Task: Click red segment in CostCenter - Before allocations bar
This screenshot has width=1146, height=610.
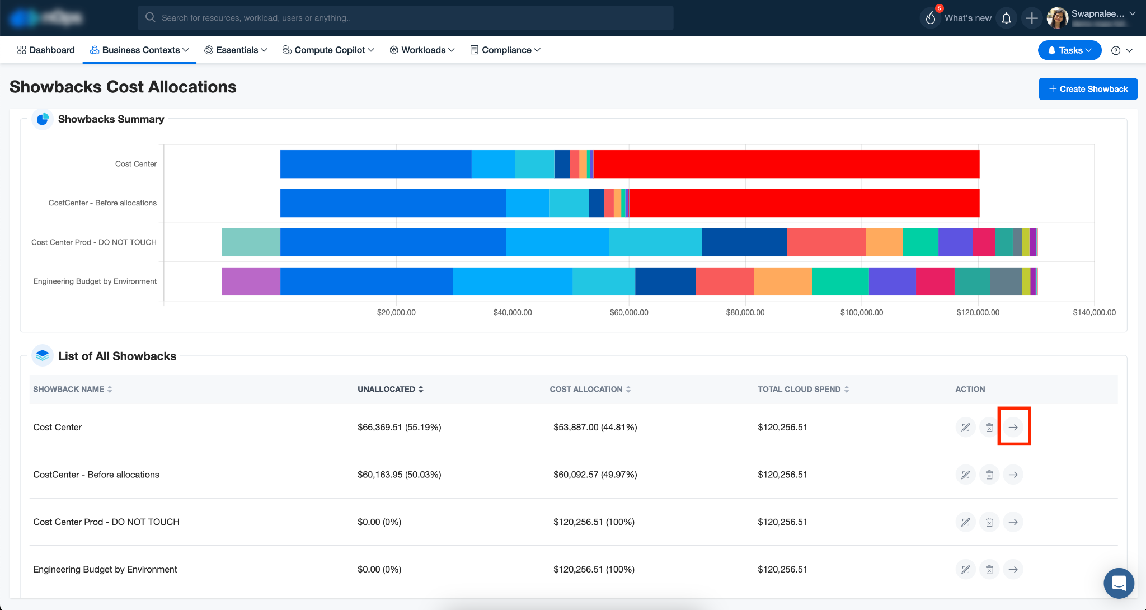Action: (804, 203)
